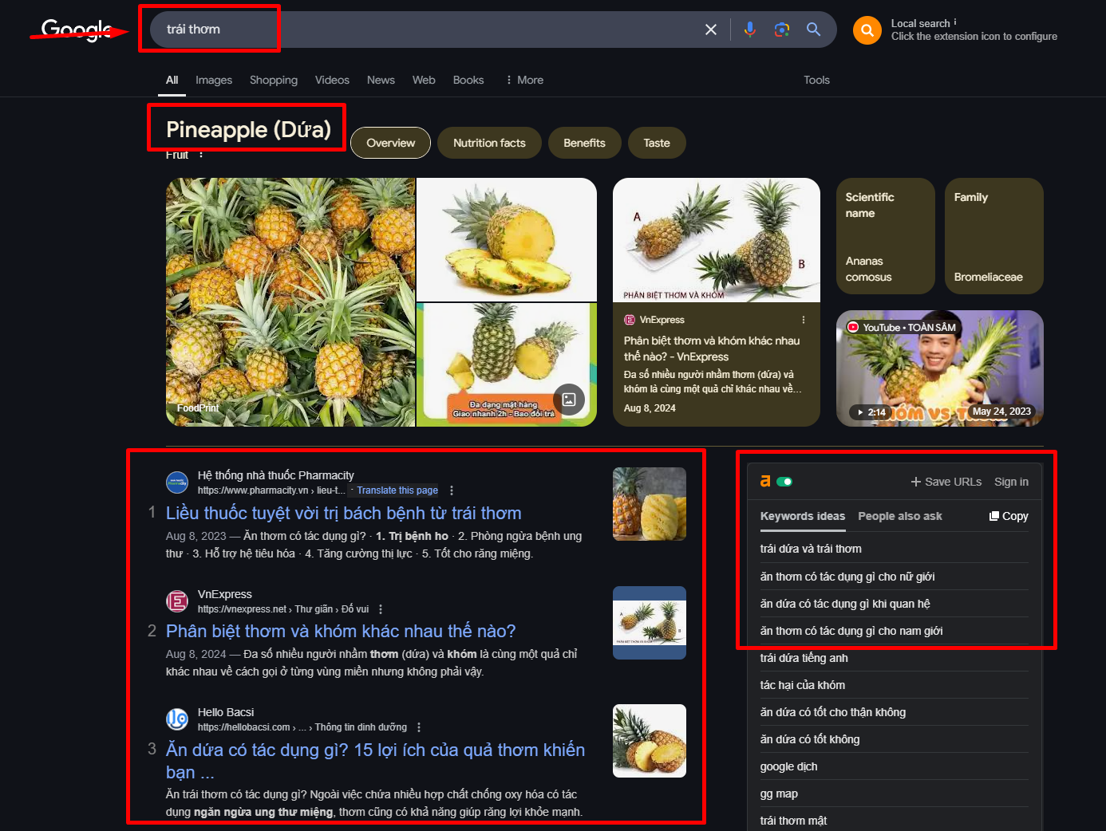Click the VnExpress site favicon
The width and height of the screenshot is (1106, 831).
[177, 601]
